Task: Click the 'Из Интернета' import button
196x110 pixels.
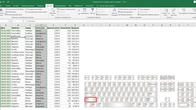Action: [10, 12]
